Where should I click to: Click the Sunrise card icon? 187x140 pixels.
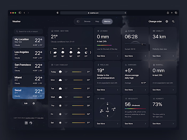coord(126,31)
